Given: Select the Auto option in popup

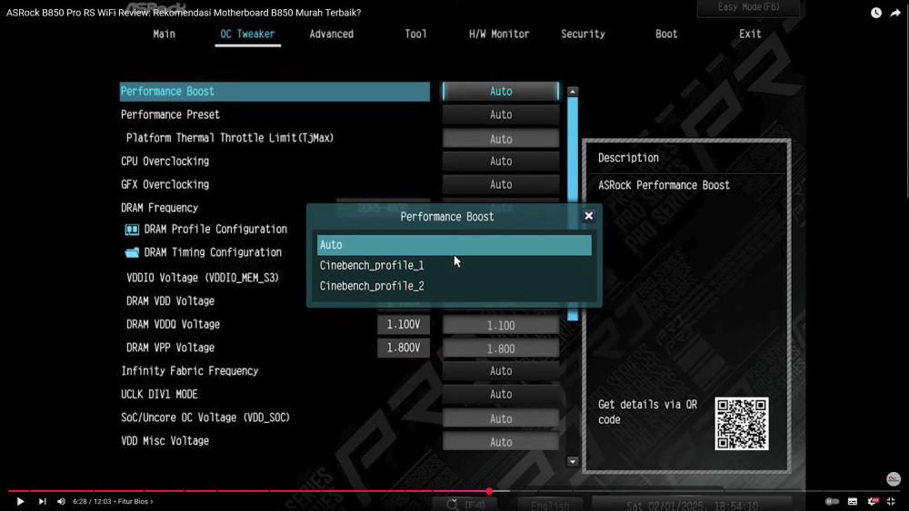Looking at the screenshot, I should [454, 245].
